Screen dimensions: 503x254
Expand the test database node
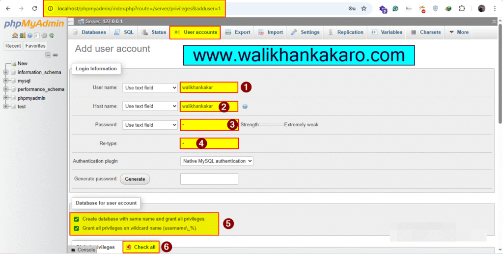(6, 107)
